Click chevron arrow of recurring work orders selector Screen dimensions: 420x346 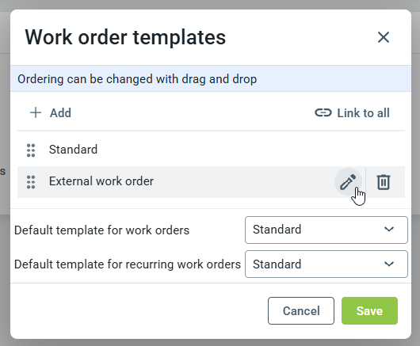tap(389, 264)
